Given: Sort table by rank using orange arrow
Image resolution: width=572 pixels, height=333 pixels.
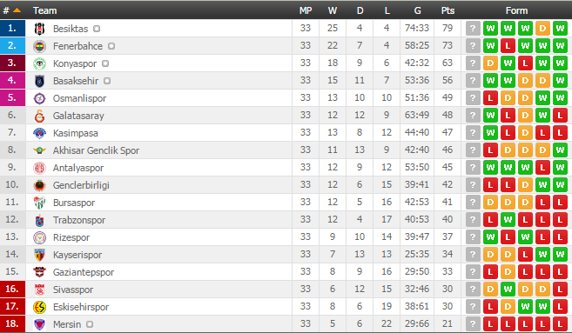Looking at the screenshot, I should click(17, 10).
